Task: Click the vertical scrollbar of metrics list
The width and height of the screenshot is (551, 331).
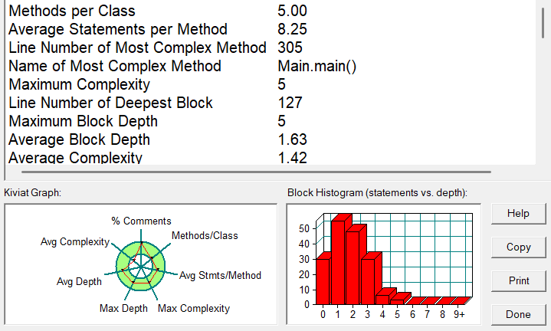Action: (x=543, y=23)
